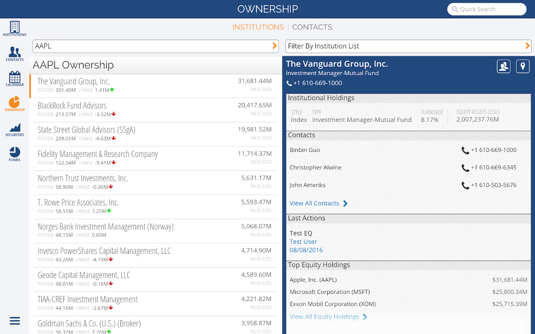Open the Test User link
Image resolution: width=535 pixels, height=334 pixels.
pos(303,242)
